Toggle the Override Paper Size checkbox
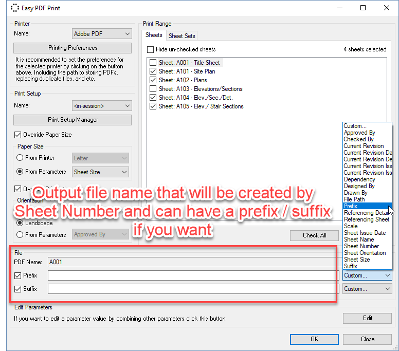The height and width of the screenshot is (351, 399). [18, 135]
